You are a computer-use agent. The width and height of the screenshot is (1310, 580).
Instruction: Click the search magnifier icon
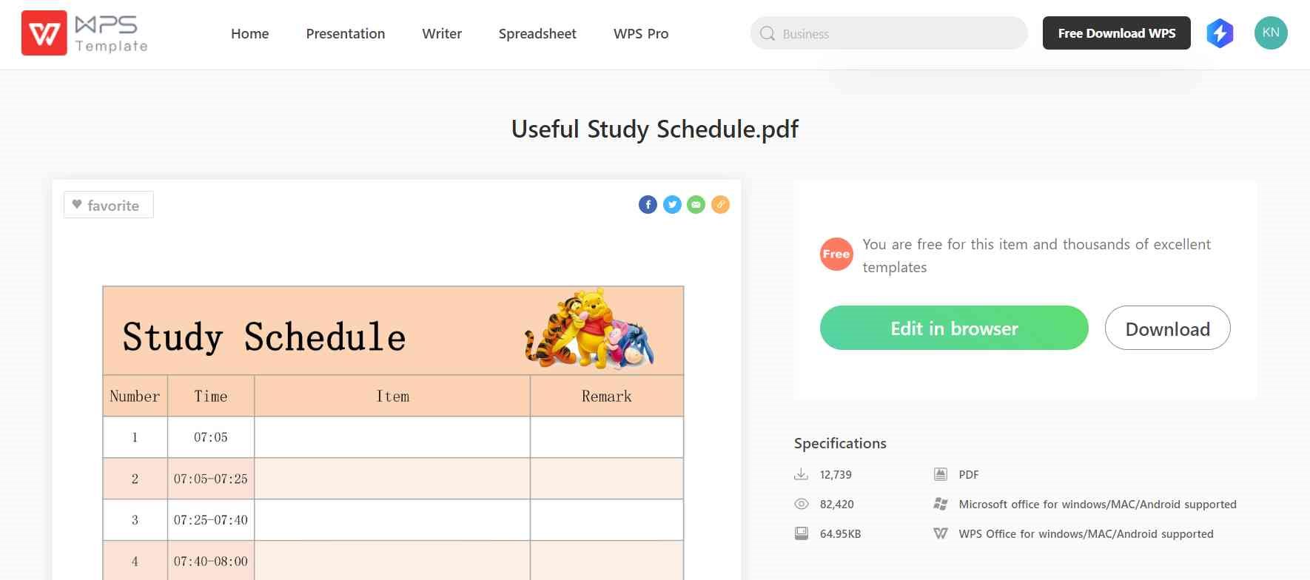[x=767, y=33]
